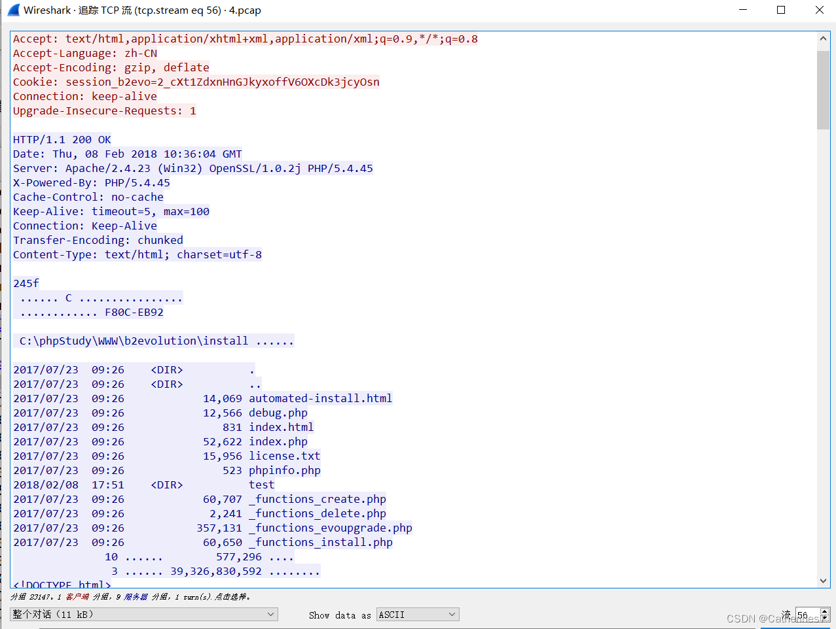Viewport: 836px width, 629px height.
Task: Click the index.php file entry
Action: [160, 441]
